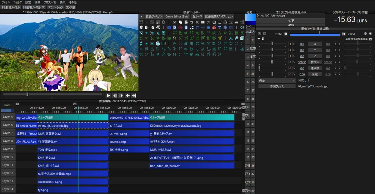Toggle Layer 13 visibility

[7, 181]
